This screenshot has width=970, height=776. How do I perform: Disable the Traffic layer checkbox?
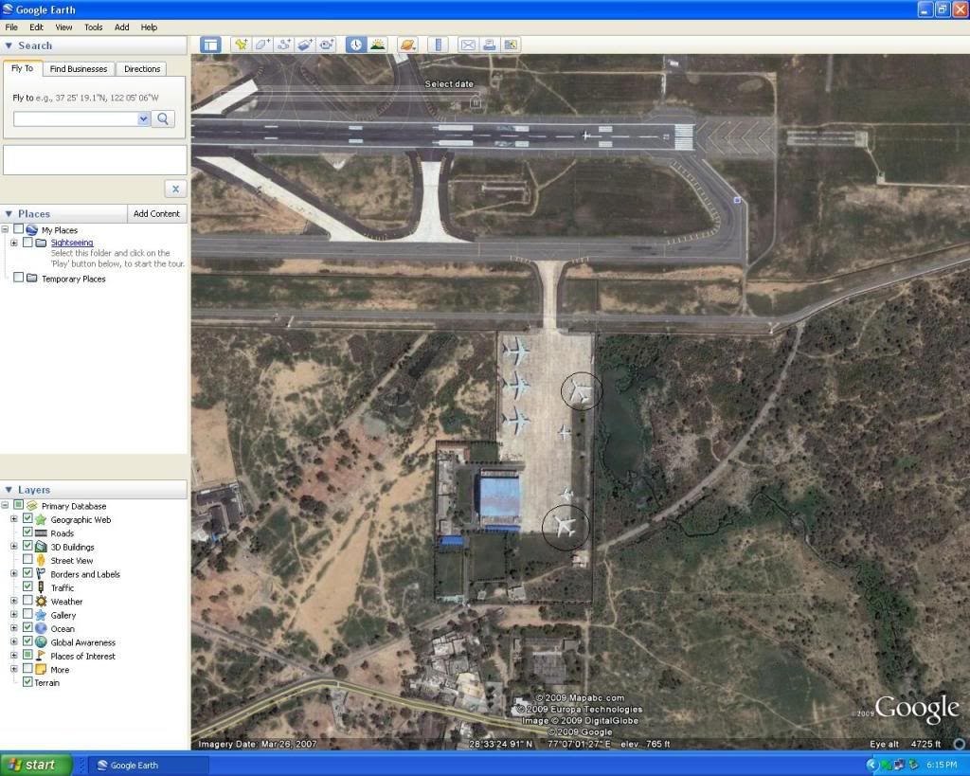coord(27,587)
